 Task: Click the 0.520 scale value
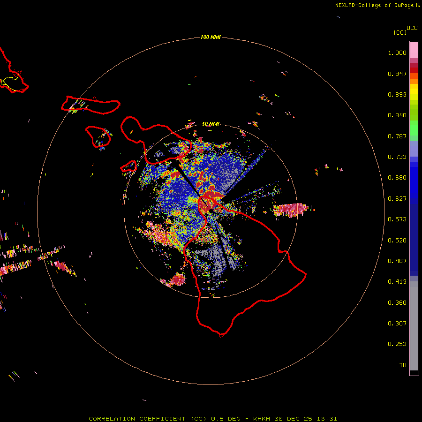coord(397,241)
